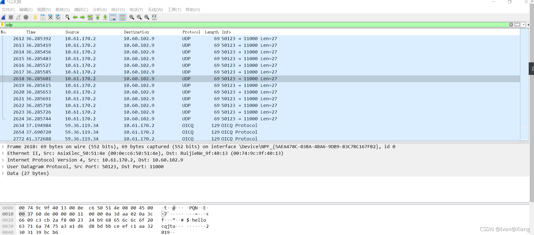This screenshot has height=235, width=534.
Task: Open a capture file folder icon
Action: click(x=35, y=17)
